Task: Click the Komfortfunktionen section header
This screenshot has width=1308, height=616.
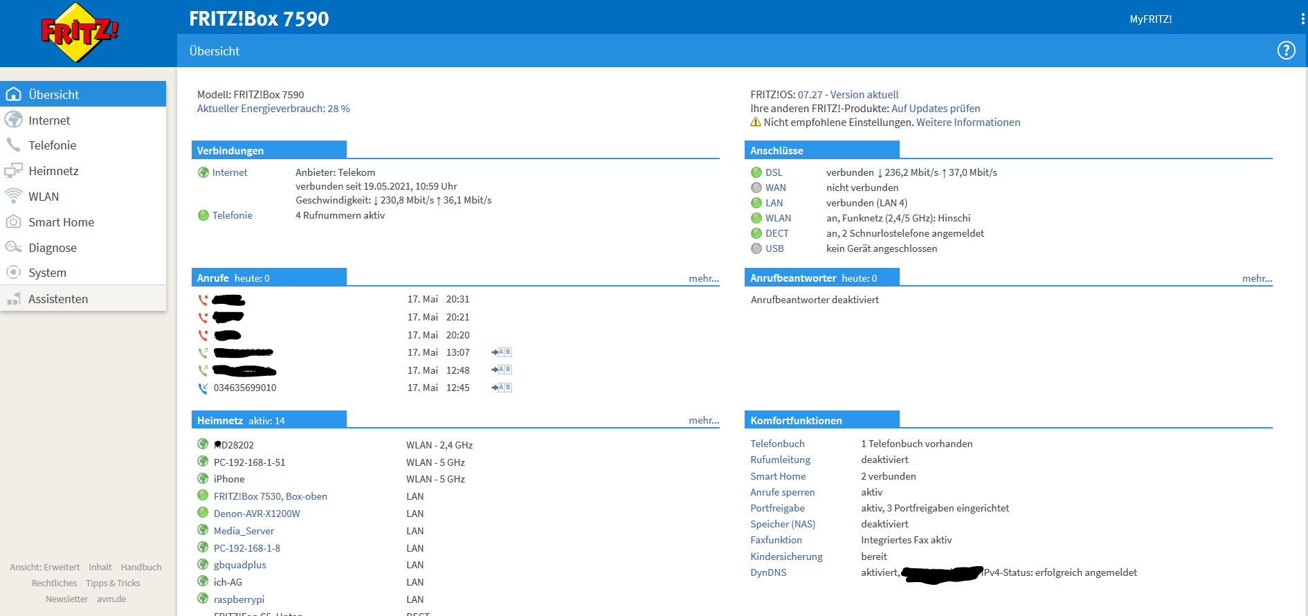Action: point(822,420)
